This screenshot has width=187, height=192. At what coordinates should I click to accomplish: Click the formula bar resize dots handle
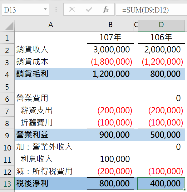pyautogui.click(x=56, y=9)
